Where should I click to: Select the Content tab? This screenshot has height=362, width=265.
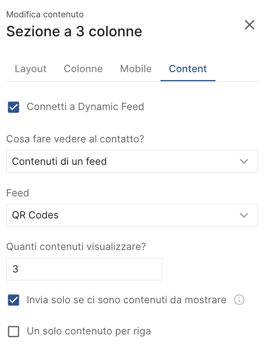click(x=188, y=69)
